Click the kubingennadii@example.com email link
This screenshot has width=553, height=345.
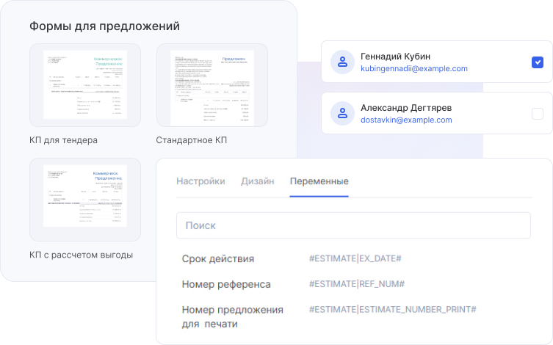point(413,68)
